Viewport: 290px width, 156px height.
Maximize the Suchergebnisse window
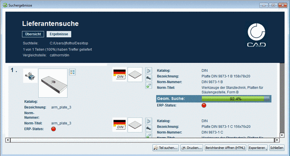coord(273,5)
